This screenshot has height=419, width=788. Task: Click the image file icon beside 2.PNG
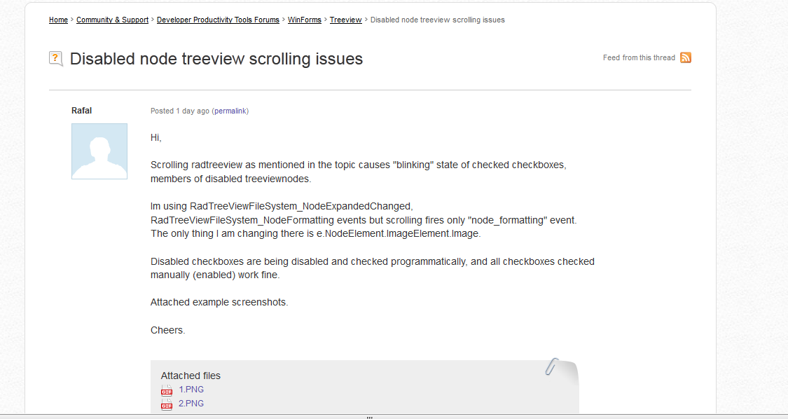point(167,404)
